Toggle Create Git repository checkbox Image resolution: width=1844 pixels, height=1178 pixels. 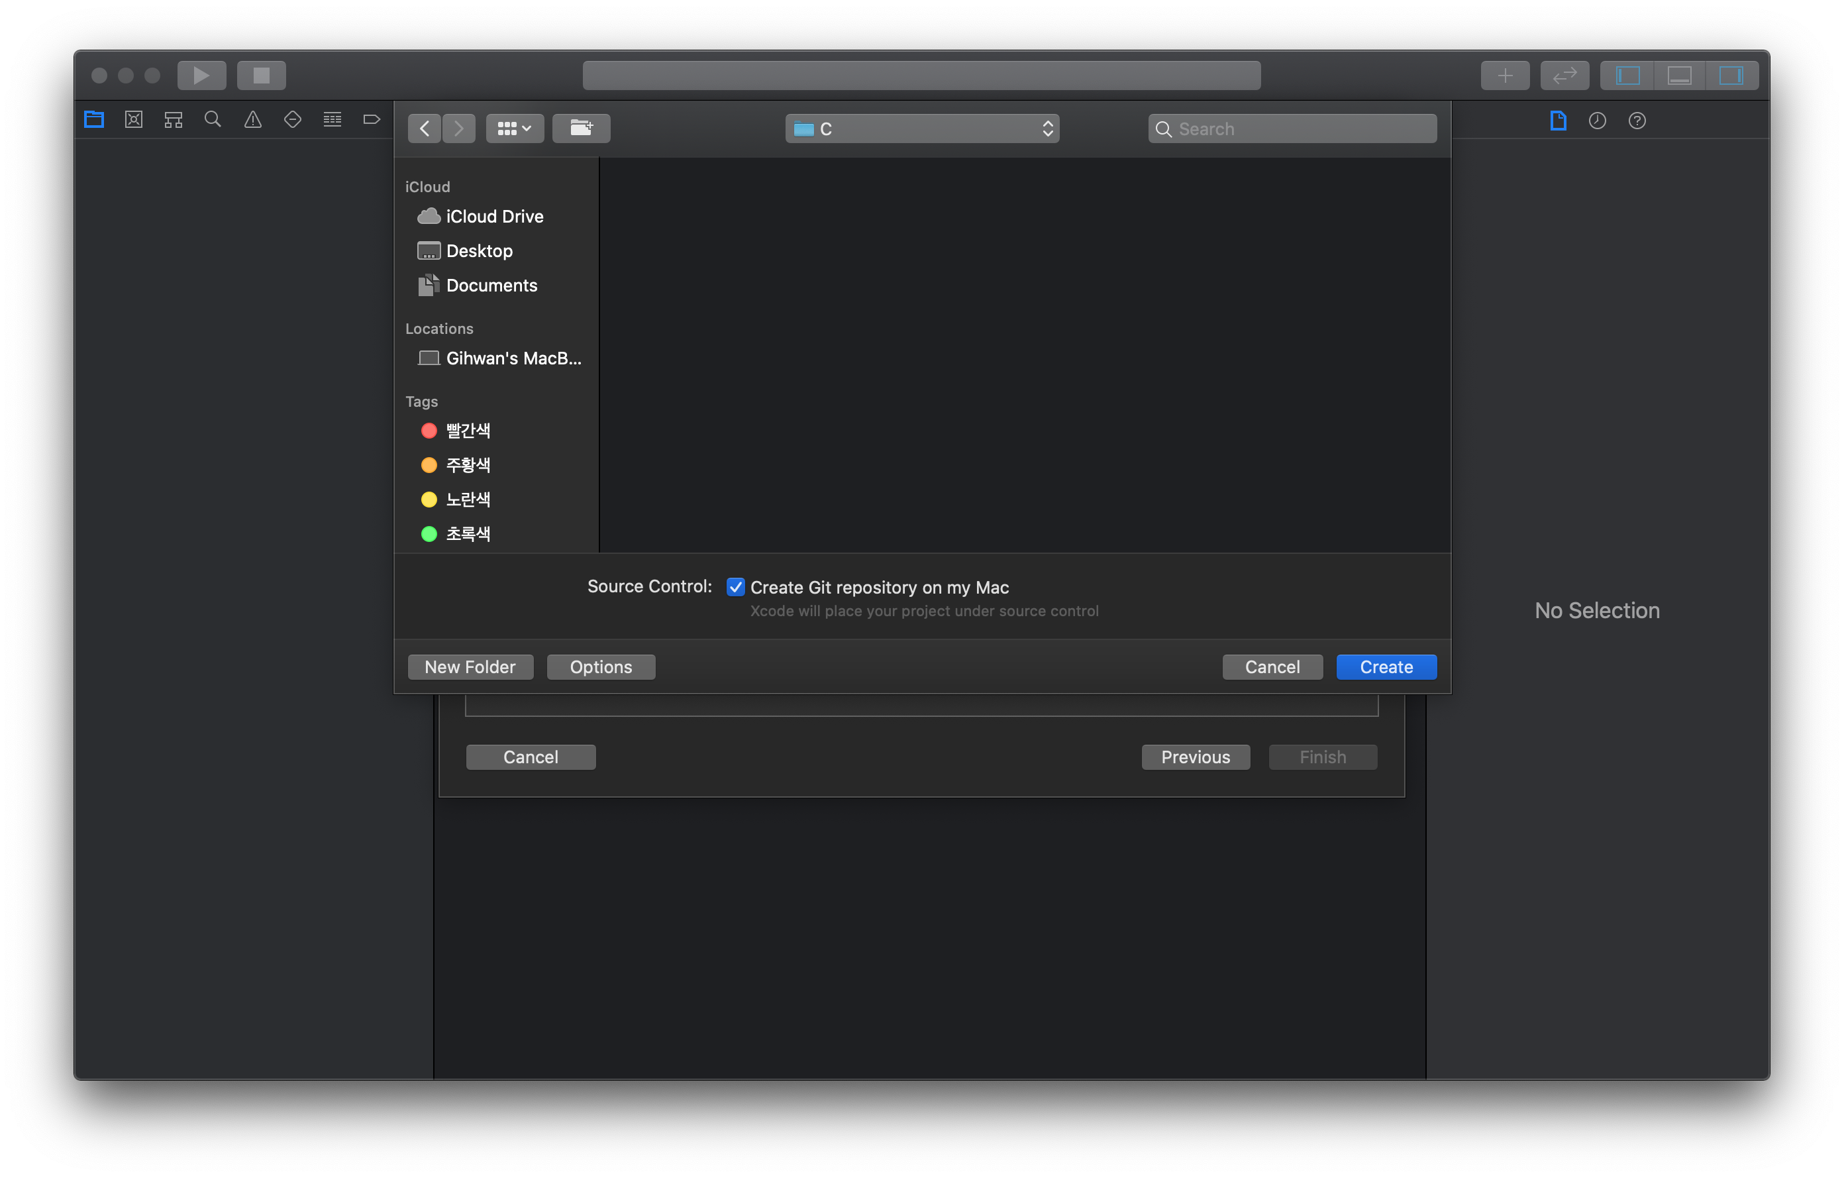(737, 586)
